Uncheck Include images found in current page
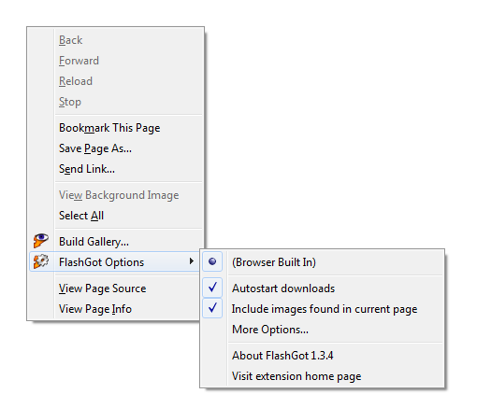This screenshot has height=408, width=477. coord(212,308)
